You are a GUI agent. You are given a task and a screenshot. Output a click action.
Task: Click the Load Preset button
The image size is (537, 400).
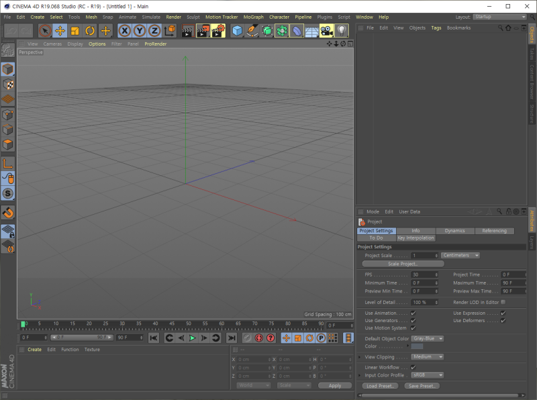(x=380, y=386)
